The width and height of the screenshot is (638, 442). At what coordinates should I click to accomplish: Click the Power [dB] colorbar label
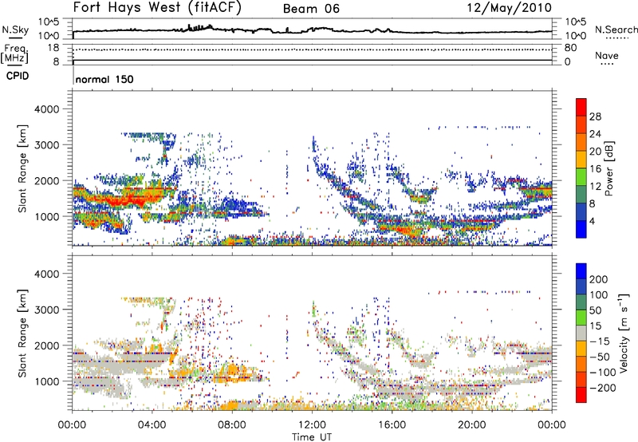[x=609, y=168]
